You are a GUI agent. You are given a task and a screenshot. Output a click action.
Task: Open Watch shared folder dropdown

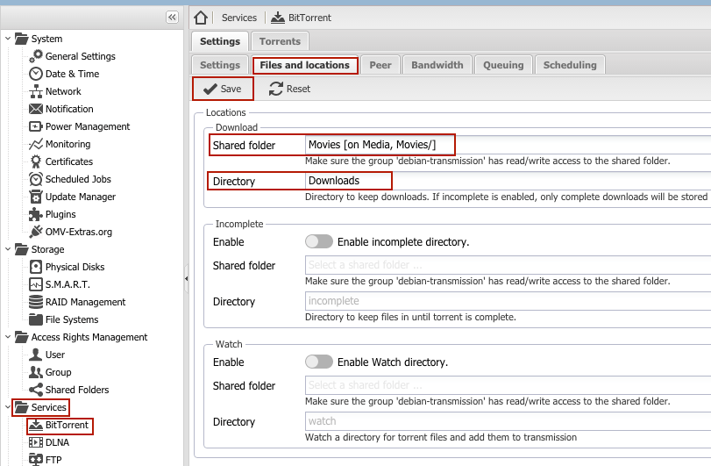pyautogui.click(x=508, y=385)
